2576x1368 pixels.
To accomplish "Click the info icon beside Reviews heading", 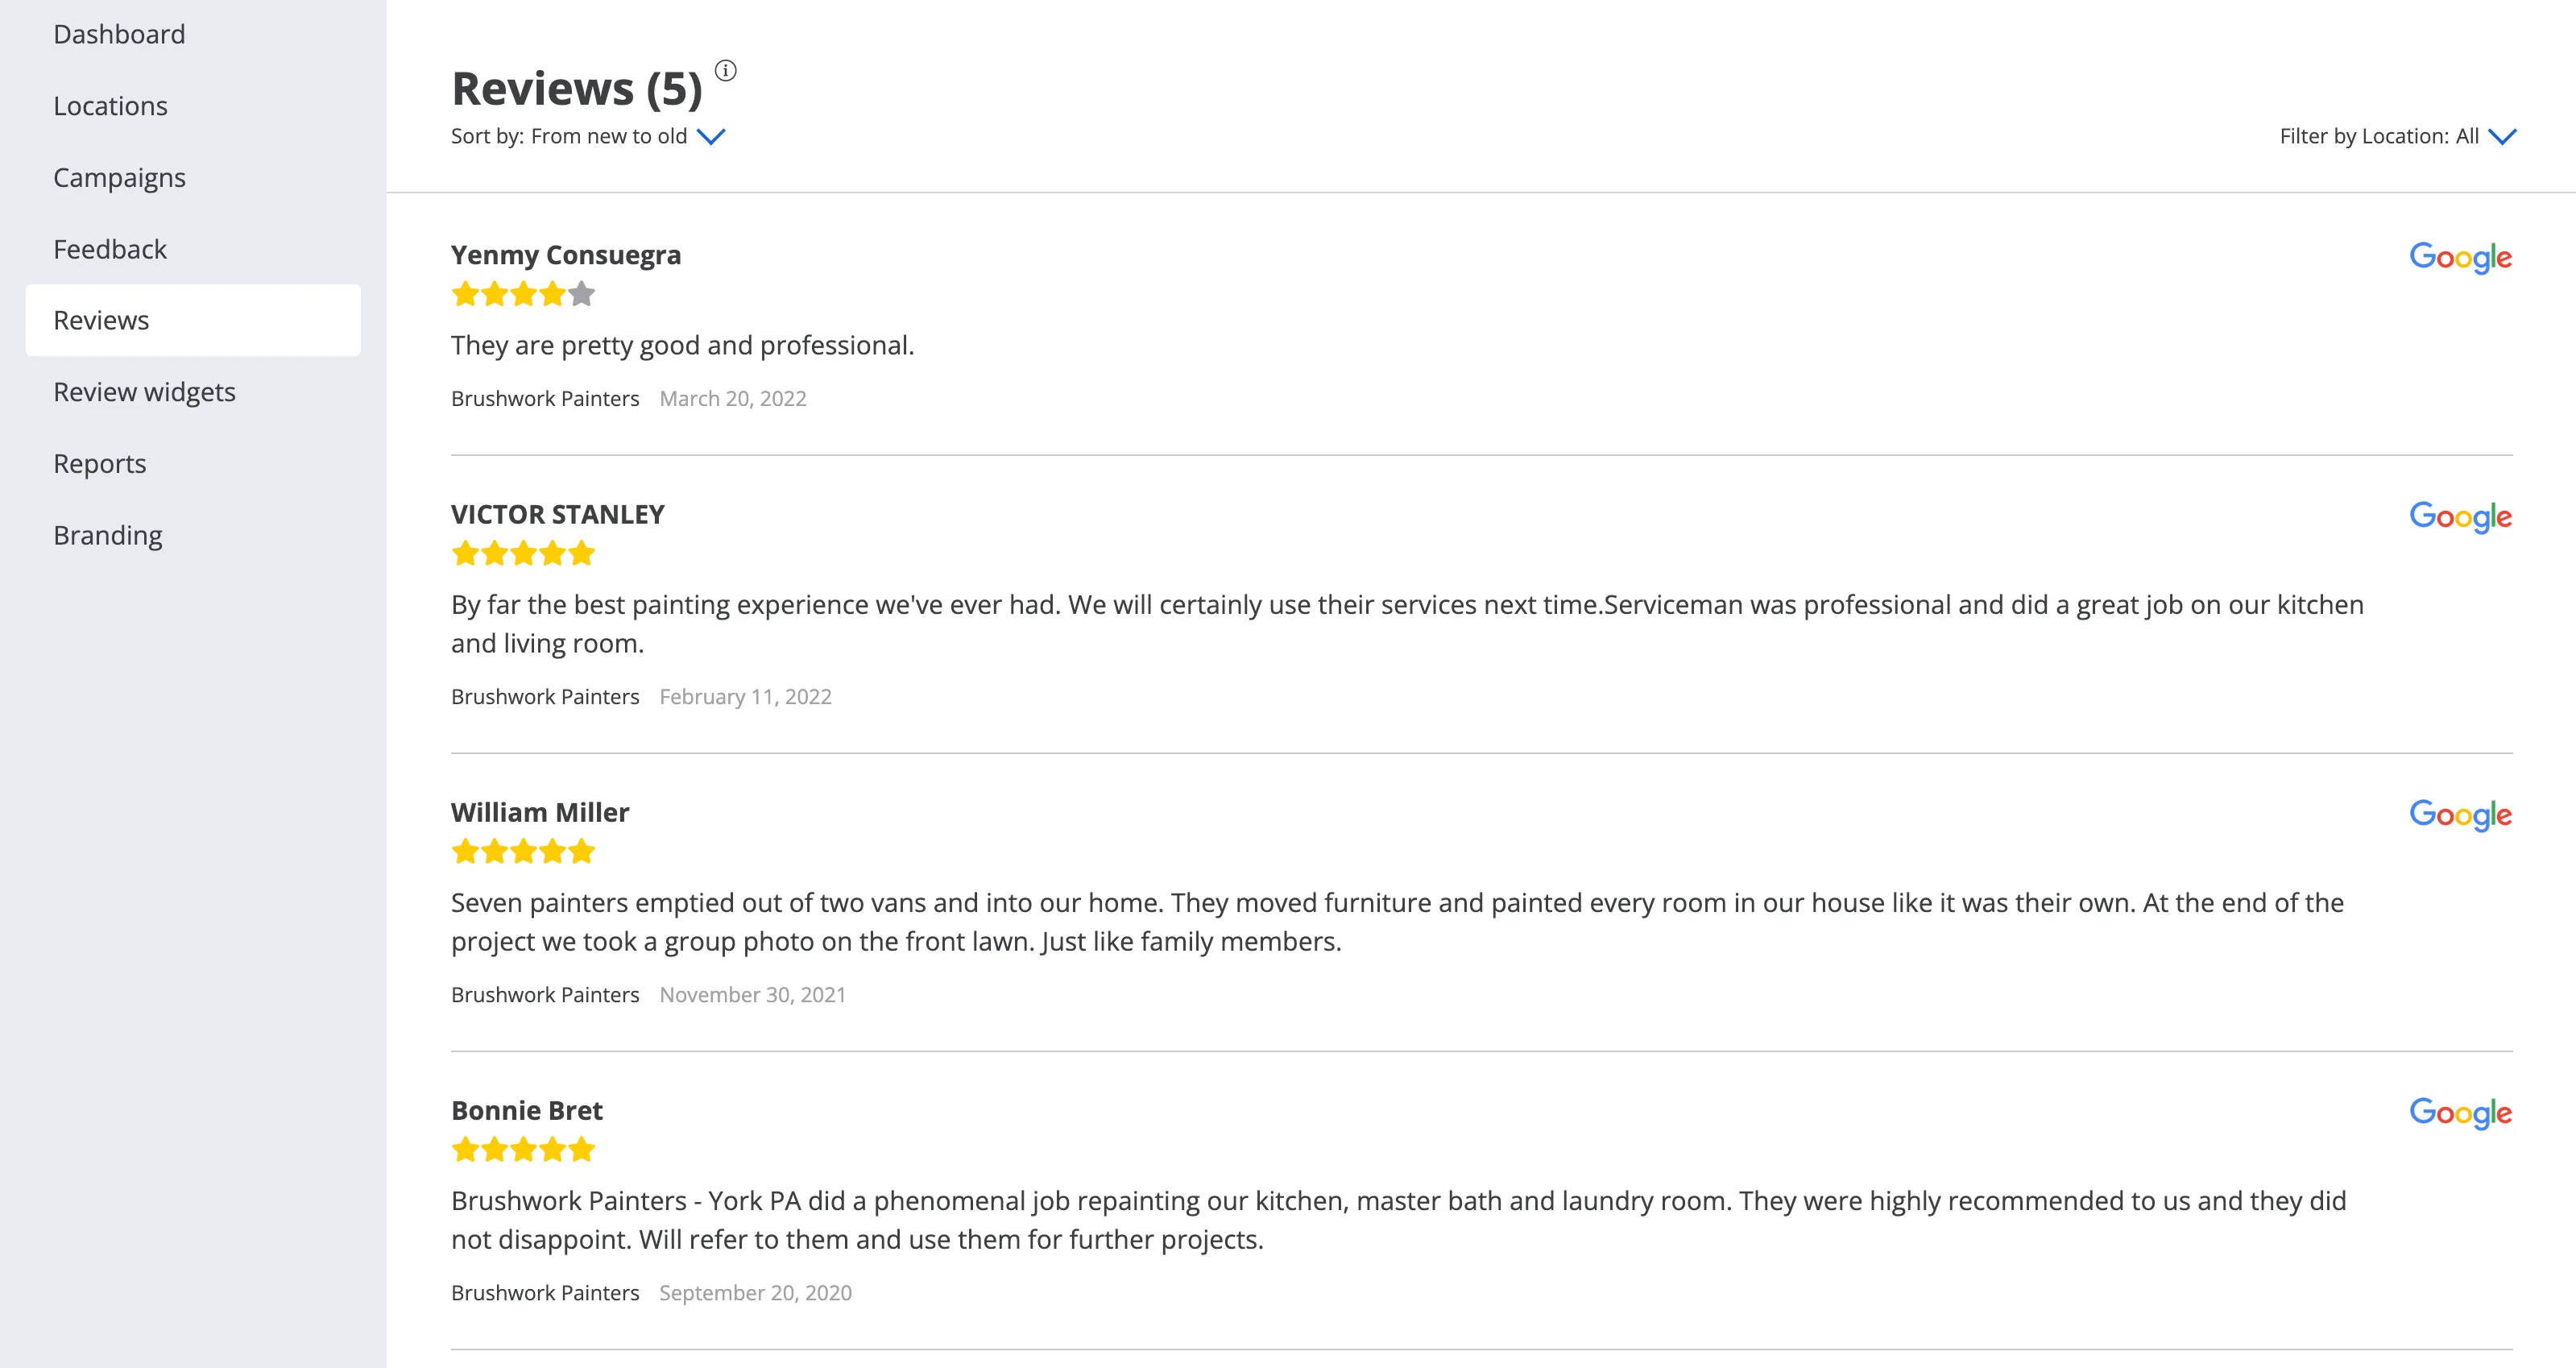I will tap(726, 71).
